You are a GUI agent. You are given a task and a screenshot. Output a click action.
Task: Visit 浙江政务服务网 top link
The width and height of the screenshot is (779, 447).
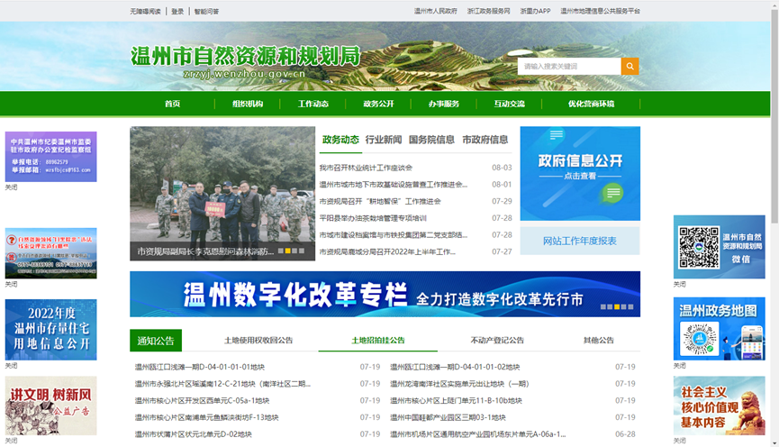click(x=488, y=11)
